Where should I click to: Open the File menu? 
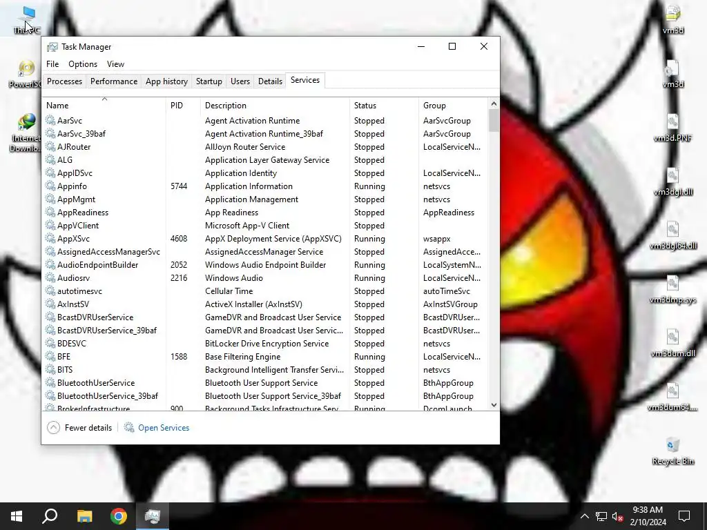pos(52,64)
